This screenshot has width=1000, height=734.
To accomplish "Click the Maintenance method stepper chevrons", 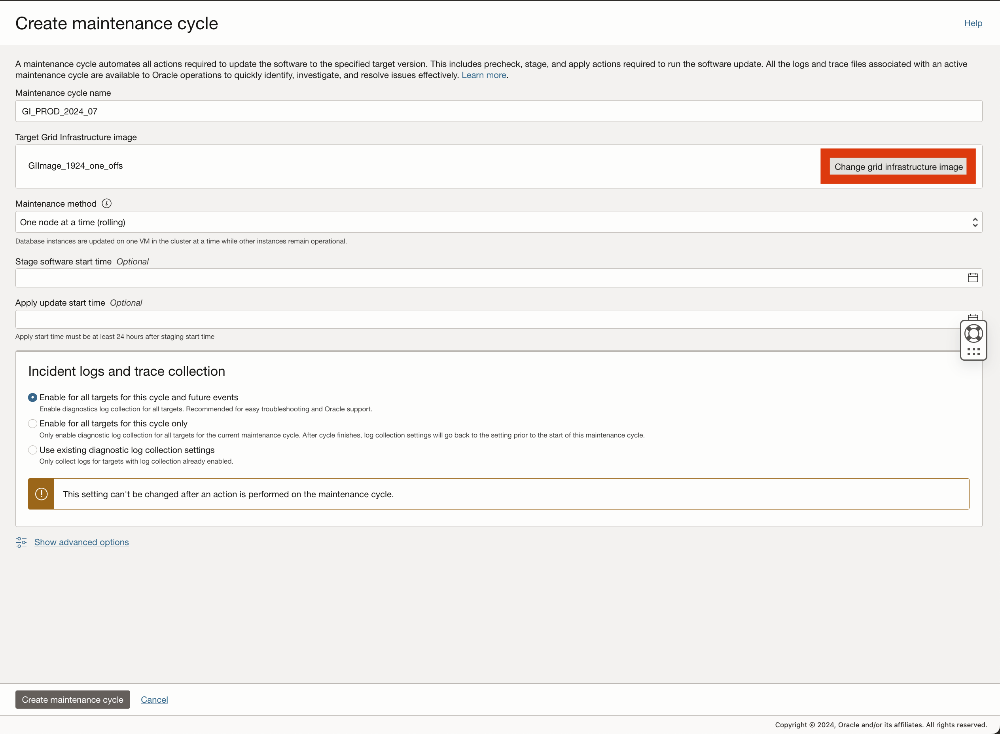I will click(975, 222).
